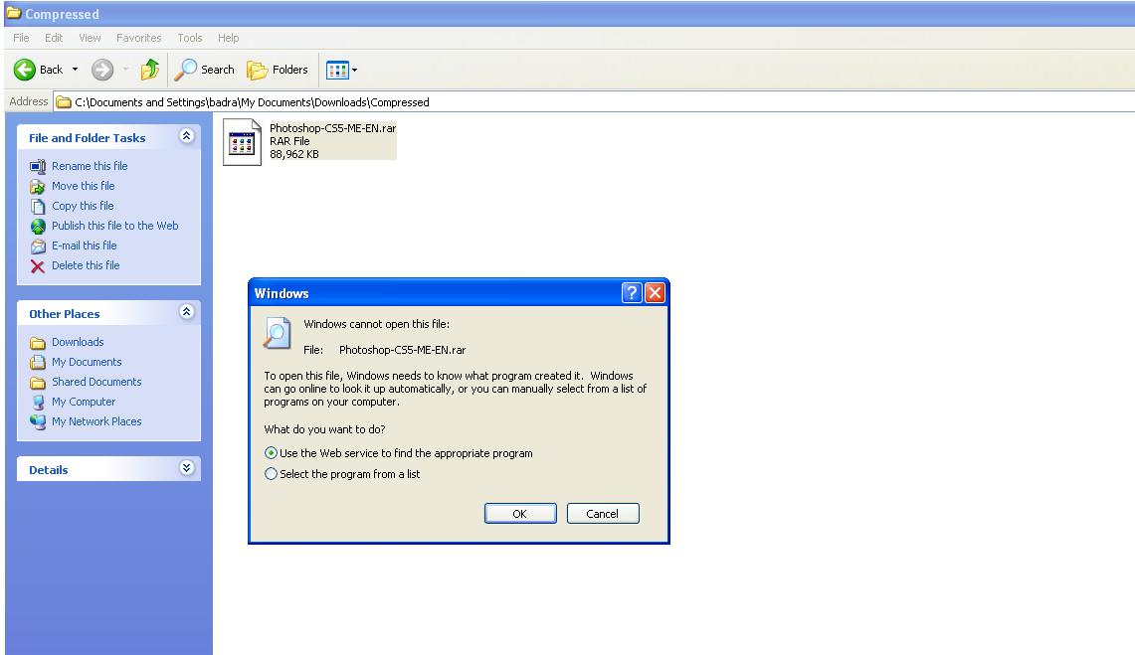Viewport: 1135px width, 655px height.
Task: Open the Back button history dropdown arrow
Action: pyautogui.click(x=75, y=70)
